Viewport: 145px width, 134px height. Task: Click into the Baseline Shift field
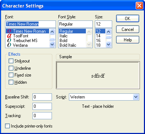tap(42, 97)
